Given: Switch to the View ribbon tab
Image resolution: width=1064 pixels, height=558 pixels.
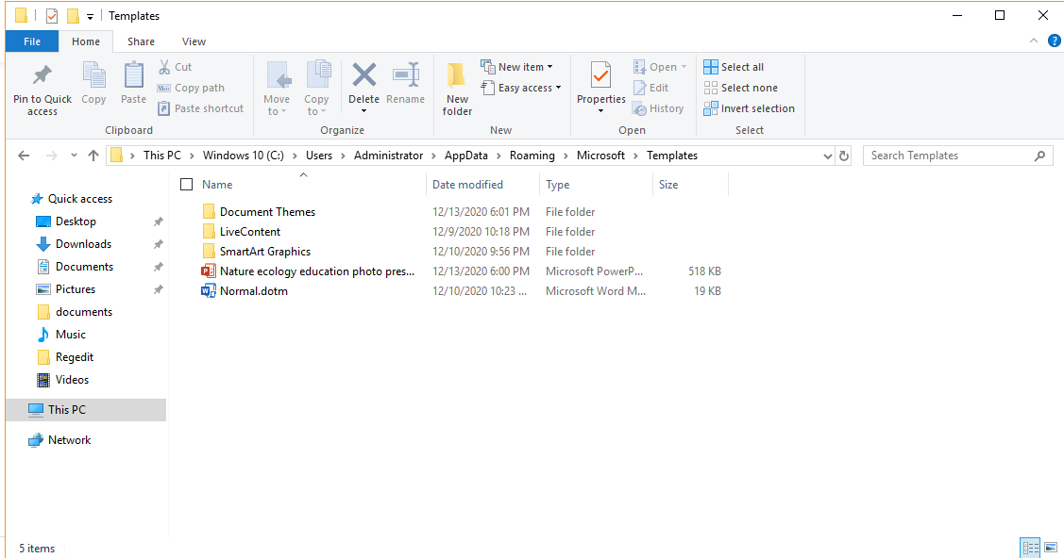Looking at the screenshot, I should click(x=194, y=41).
